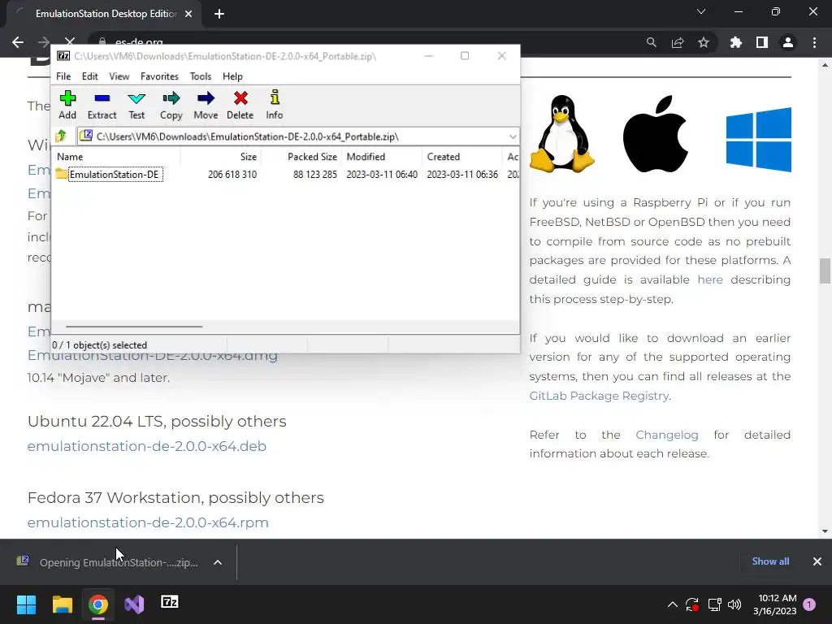
Task: Click Show all downloads
Action: [770, 561]
